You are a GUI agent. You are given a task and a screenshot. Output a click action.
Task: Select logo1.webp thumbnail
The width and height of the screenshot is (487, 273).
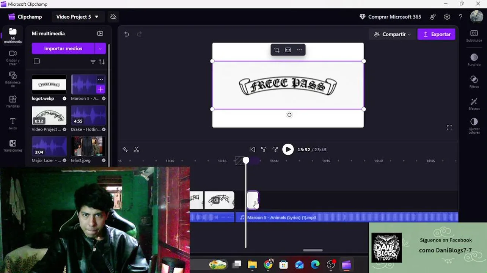pos(49,84)
